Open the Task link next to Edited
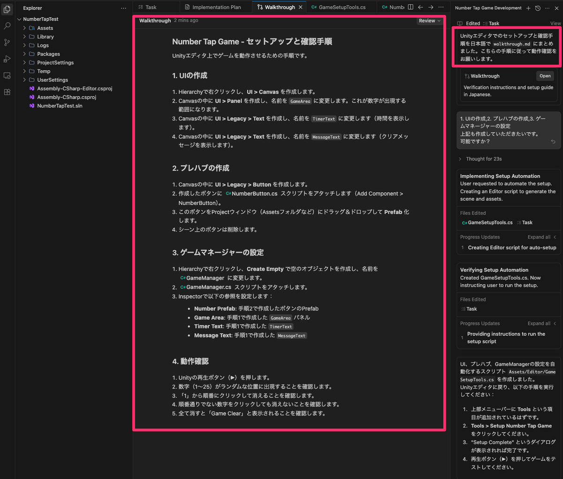Viewport: 563px width, 479px height. pyautogui.click(x=491, y=23)
